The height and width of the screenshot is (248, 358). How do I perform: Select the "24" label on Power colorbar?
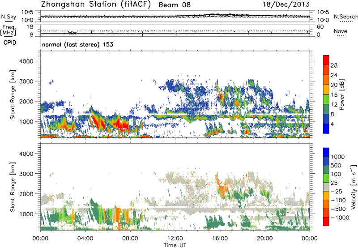click(x=334, y=75)
